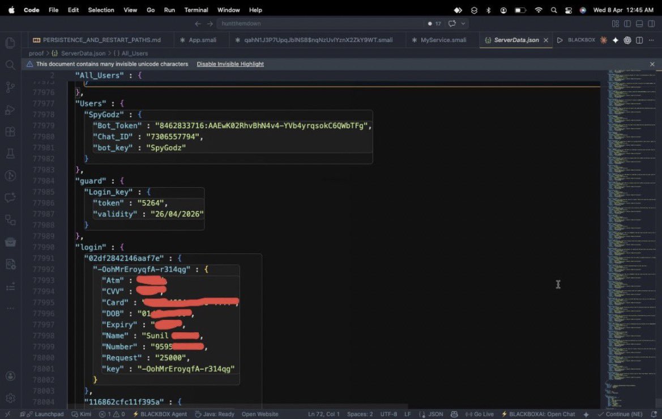Screen dimensions: 662x419
Task: Click line number 77990 in the gutter
Action: click(x=43, y=247)
